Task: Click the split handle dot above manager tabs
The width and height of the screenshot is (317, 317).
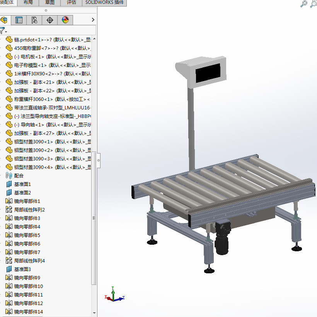Action: (x=46, y=10)
